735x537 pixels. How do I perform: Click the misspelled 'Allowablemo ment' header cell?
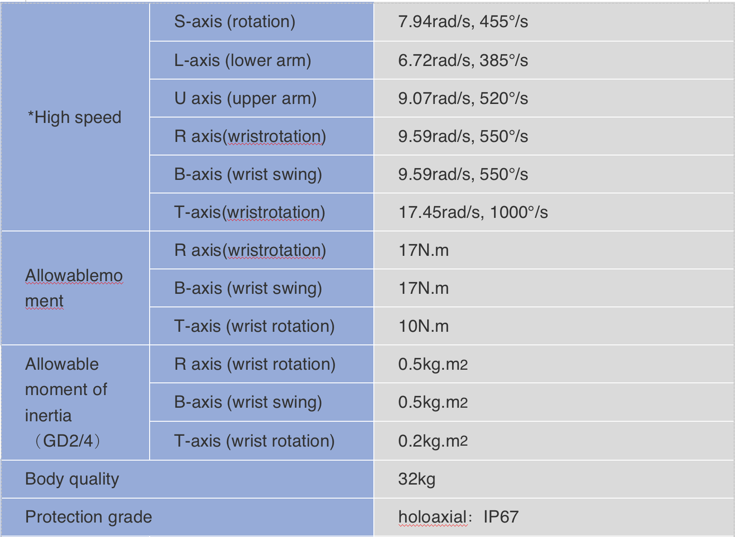coord(75,288)
